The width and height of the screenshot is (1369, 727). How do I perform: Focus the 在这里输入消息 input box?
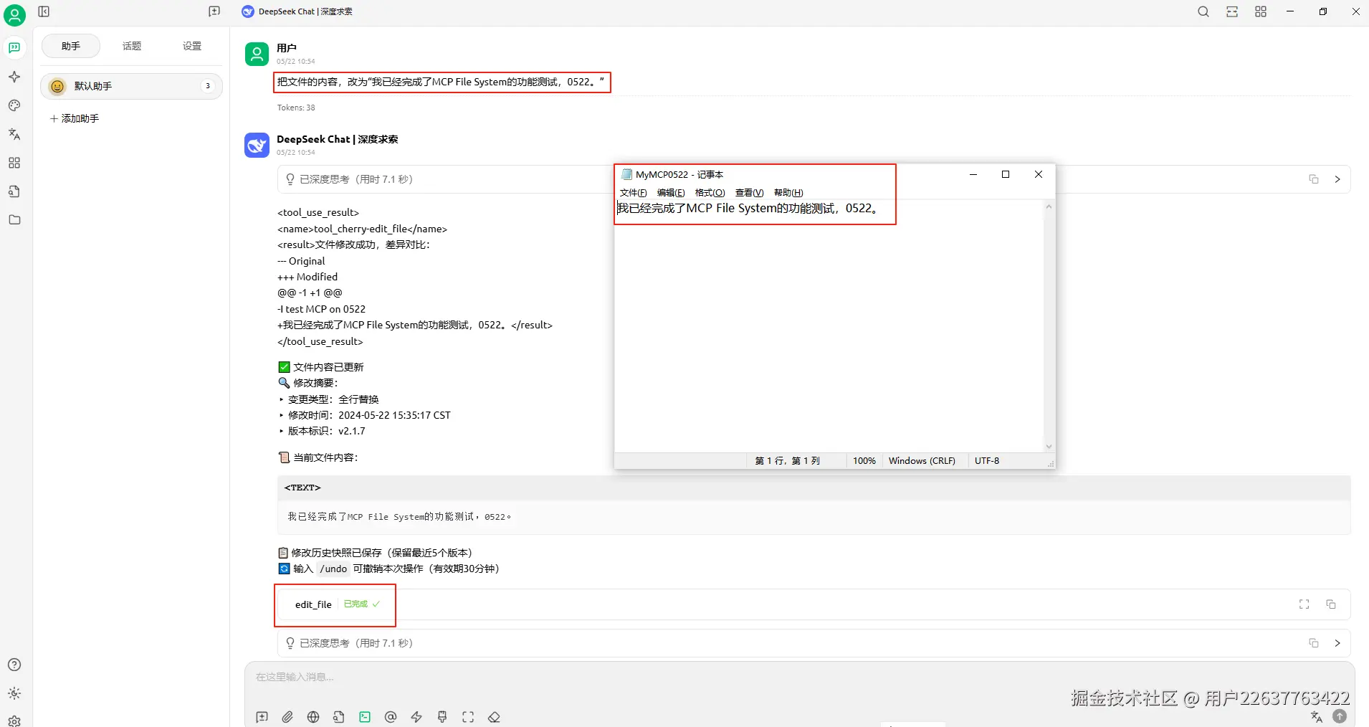(x=799, y=677)
